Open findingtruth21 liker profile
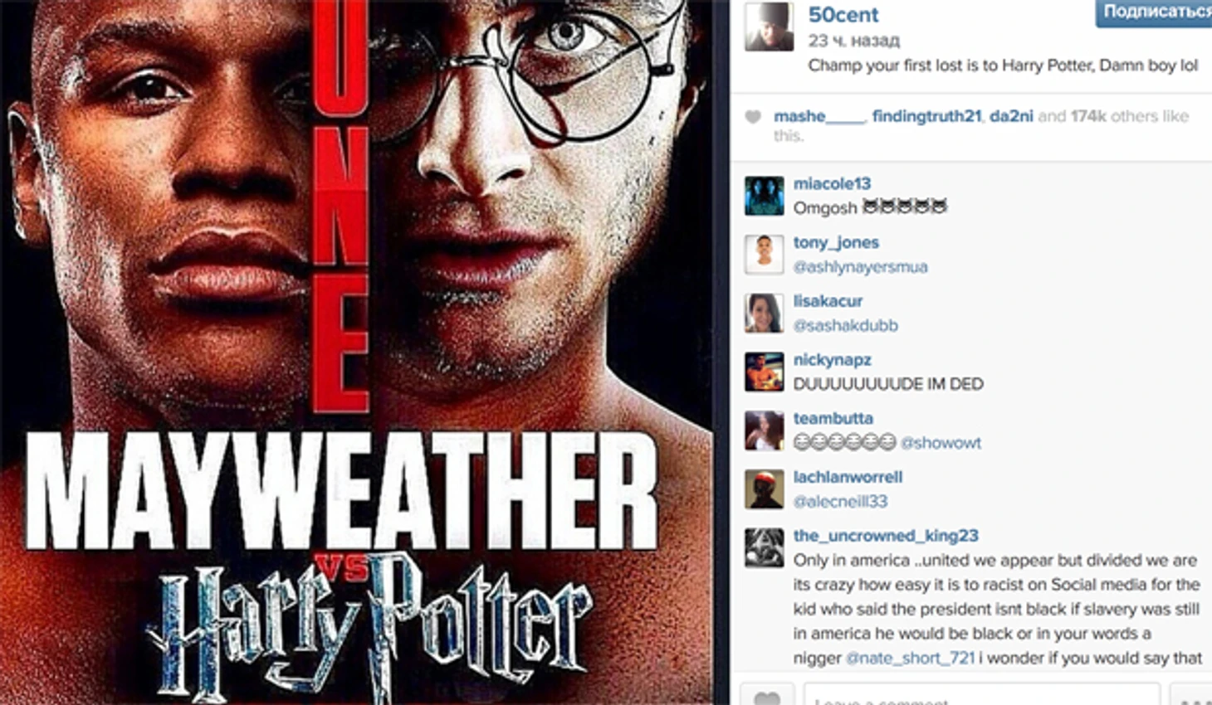Viewport: 1212px width, 705px height. point(926,116)
